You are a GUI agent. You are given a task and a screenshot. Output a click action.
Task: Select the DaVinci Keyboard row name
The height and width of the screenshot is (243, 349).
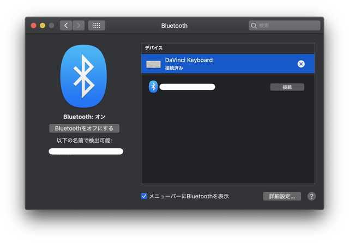[x=189, y=60]
